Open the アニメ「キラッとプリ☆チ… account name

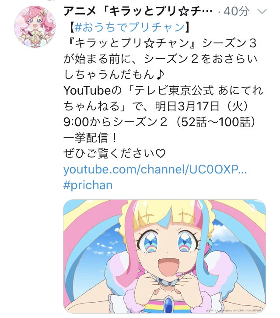(x=137, y=11)
